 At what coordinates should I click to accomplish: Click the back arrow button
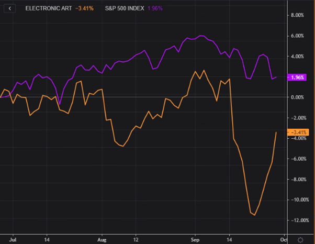9,8
